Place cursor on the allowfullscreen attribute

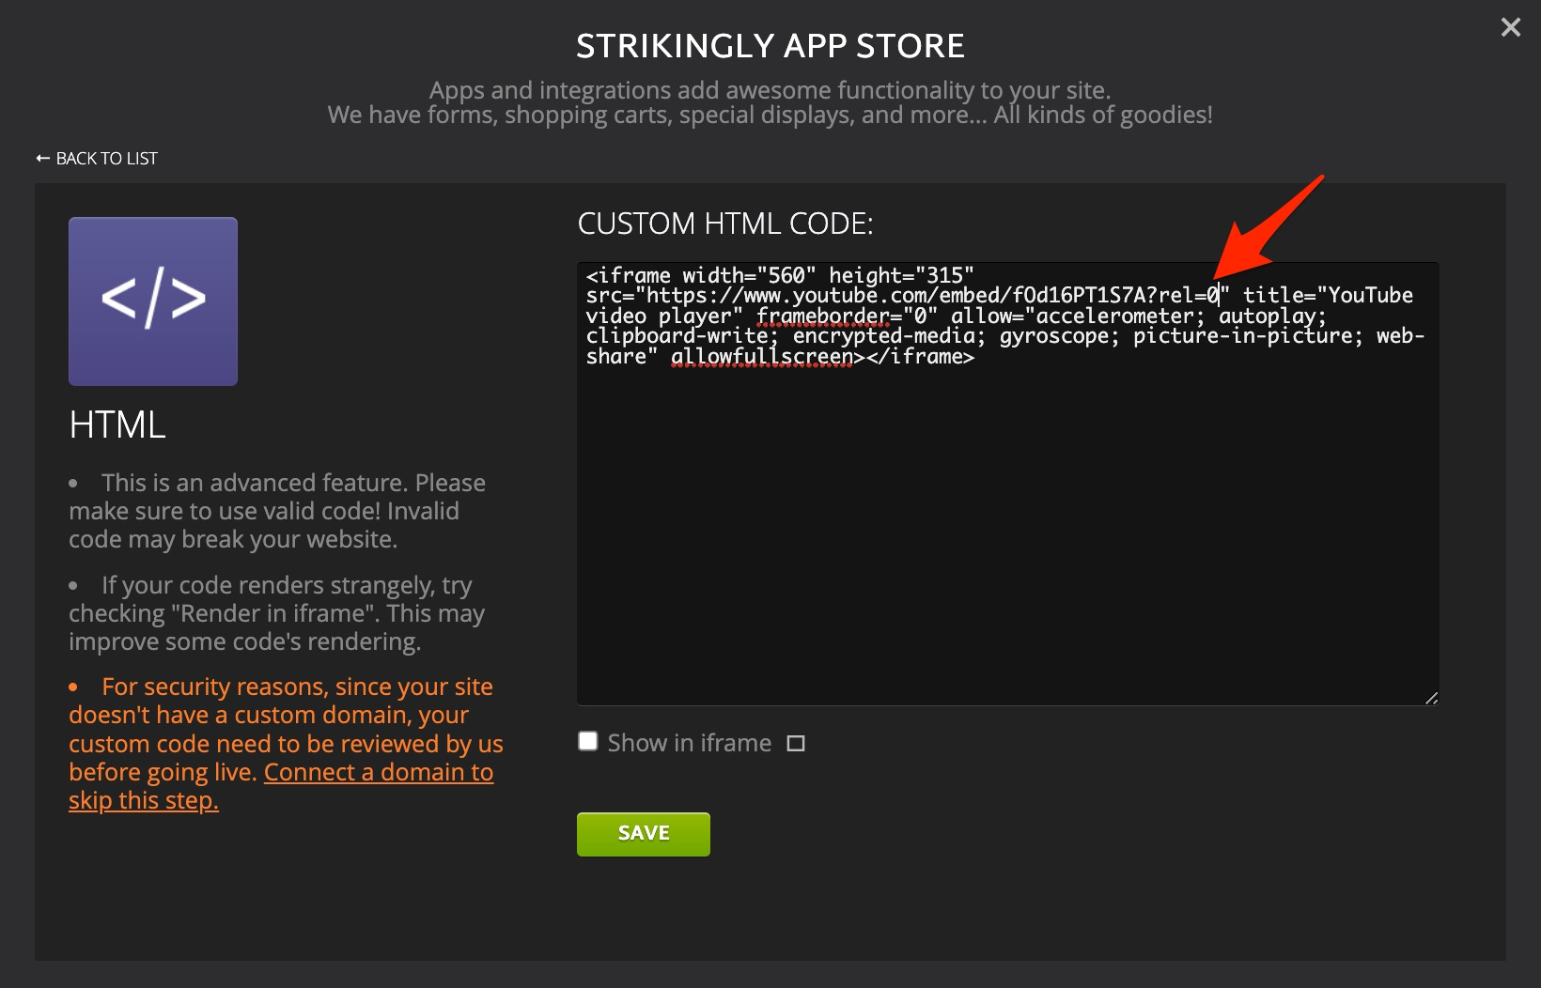point(761,357)
